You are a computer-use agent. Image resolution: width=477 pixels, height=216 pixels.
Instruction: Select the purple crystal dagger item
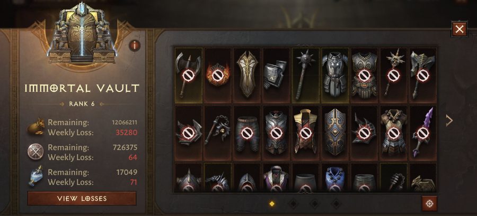[423, 133]
